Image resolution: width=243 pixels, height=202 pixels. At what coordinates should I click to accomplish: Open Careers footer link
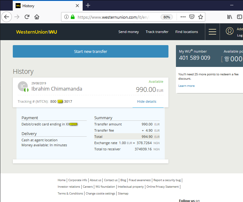point(88,187)
